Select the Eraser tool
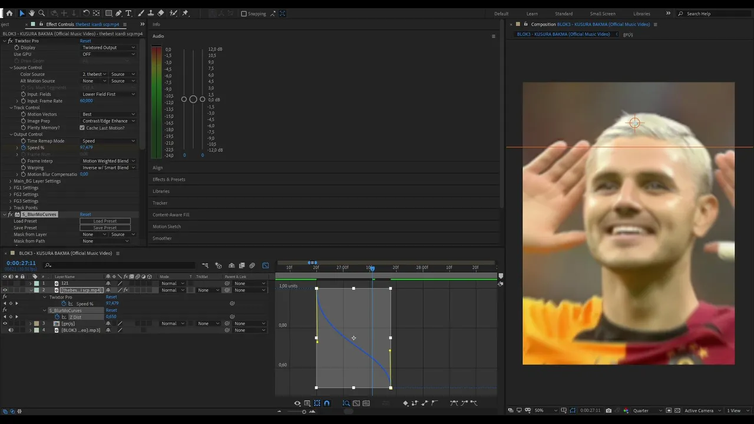This screenshot has height=424, width=754. [x=161, y=13]
